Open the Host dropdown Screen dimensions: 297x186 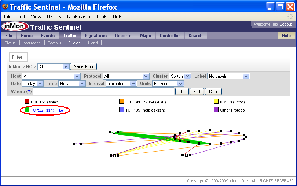[51, 76]
